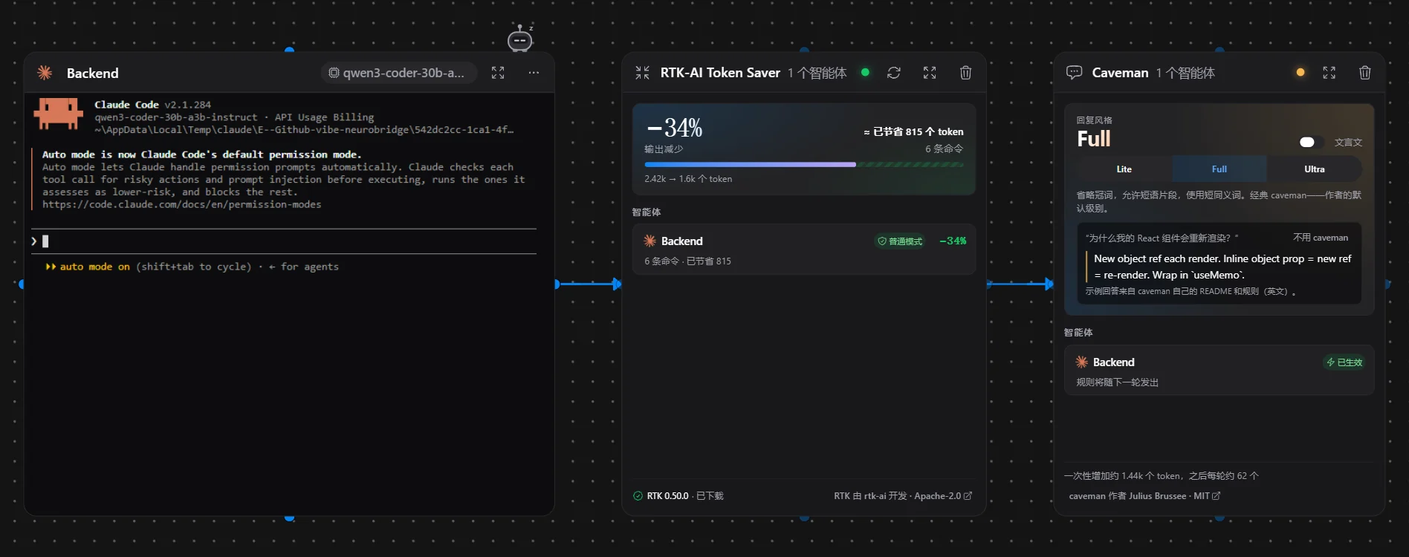Open the permission-modes documentation link

click(x=181, y=204)
